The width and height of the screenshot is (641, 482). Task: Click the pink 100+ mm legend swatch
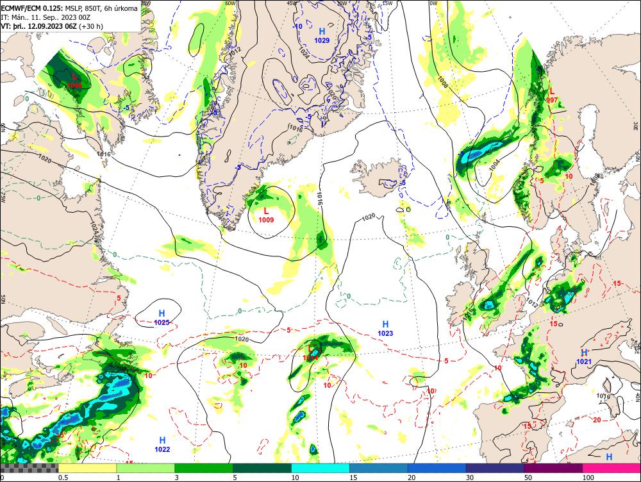[612, 468]
